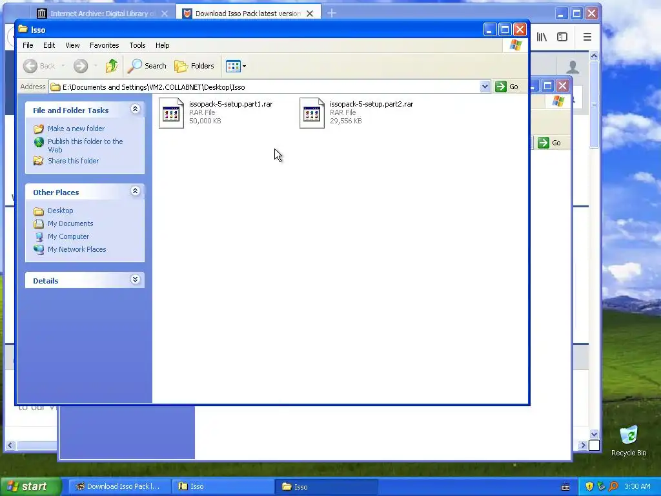The width and height of the screenshot is (661, 496).
Task: Open the Edit menu
Action: 49,45
